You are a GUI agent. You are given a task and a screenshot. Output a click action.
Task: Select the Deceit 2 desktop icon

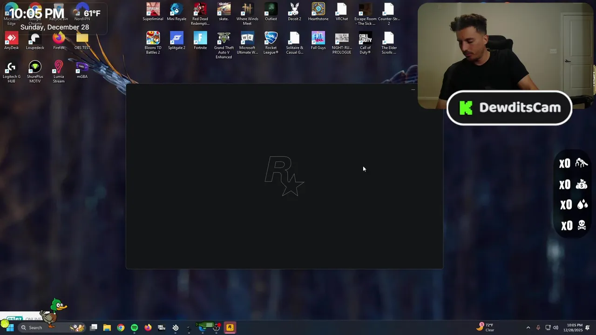point(294,12)
